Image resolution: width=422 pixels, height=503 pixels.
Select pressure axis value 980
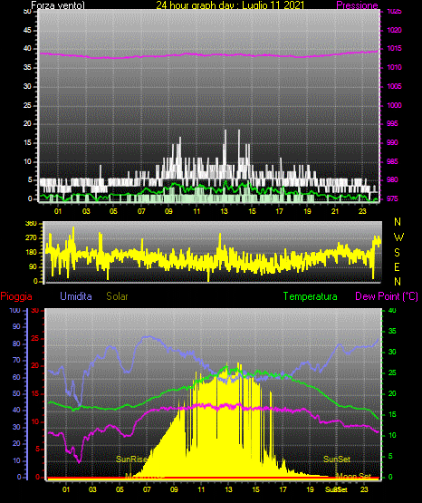click(x=392, y=179)
